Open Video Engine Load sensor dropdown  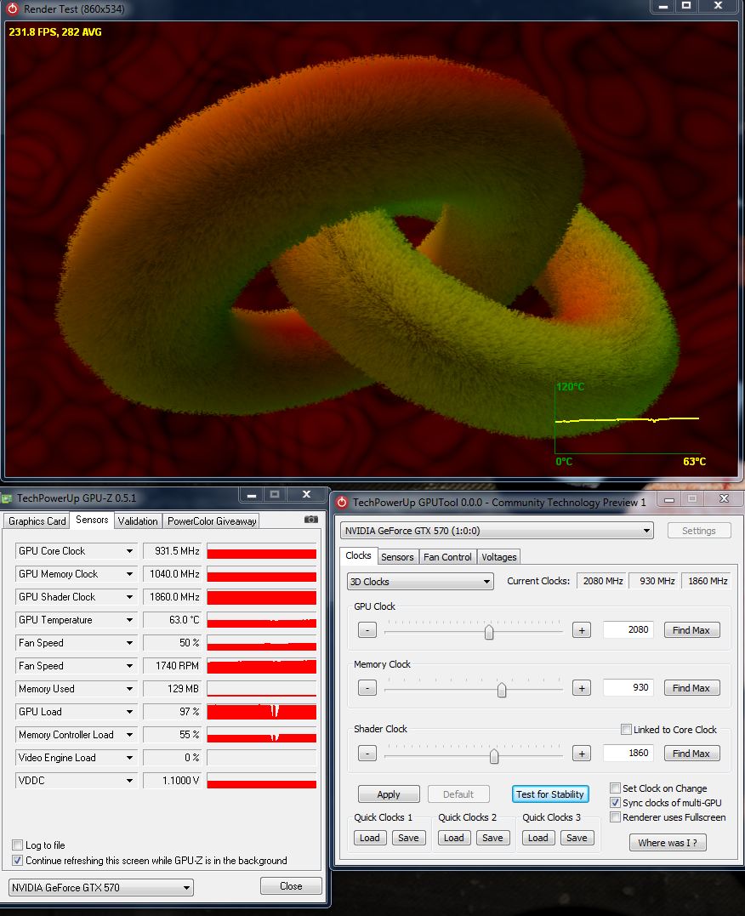click(x=130, y=758)
